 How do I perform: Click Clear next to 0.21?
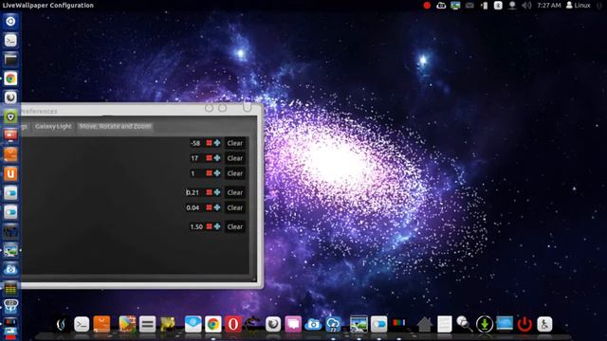[234, 192]
